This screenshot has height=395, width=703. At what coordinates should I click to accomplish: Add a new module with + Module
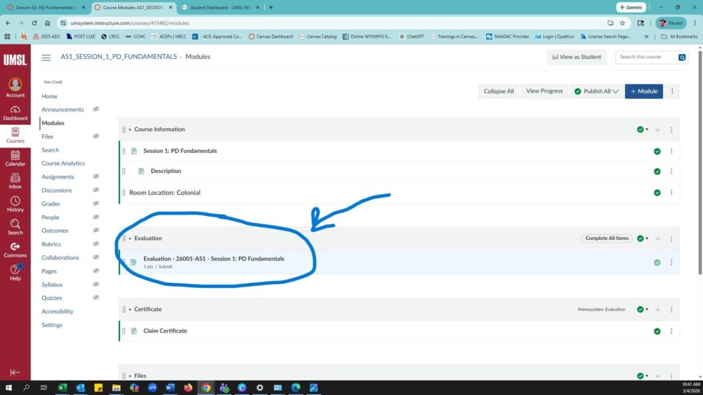[643, 91]
